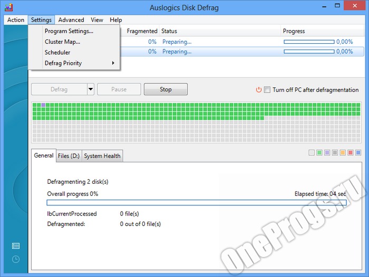This screenshot has height=277, width=369.
Task: Click the Auslogics Disk Defrag app icon
Action: 9,7
